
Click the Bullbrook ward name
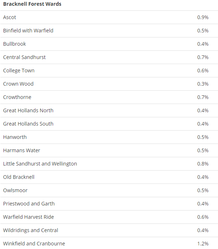click(14, 44)
